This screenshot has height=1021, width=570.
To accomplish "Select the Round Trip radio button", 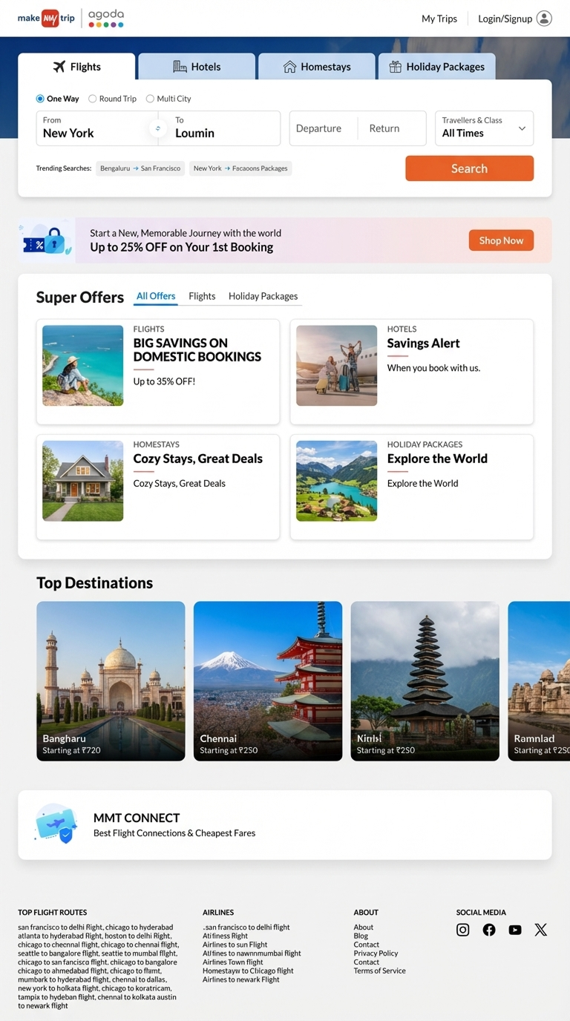I will pyautogui.click(x=93, y=99).
